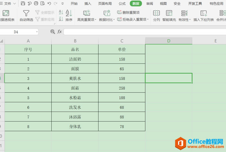Screen dimensions: 226x152
Task: Click the 智能填充 smart fill icon
Action: (x=169, y=13)
